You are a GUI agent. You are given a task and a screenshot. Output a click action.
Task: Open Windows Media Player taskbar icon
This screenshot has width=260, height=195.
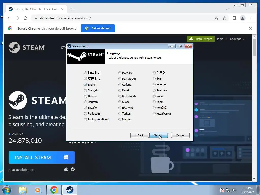38,190
